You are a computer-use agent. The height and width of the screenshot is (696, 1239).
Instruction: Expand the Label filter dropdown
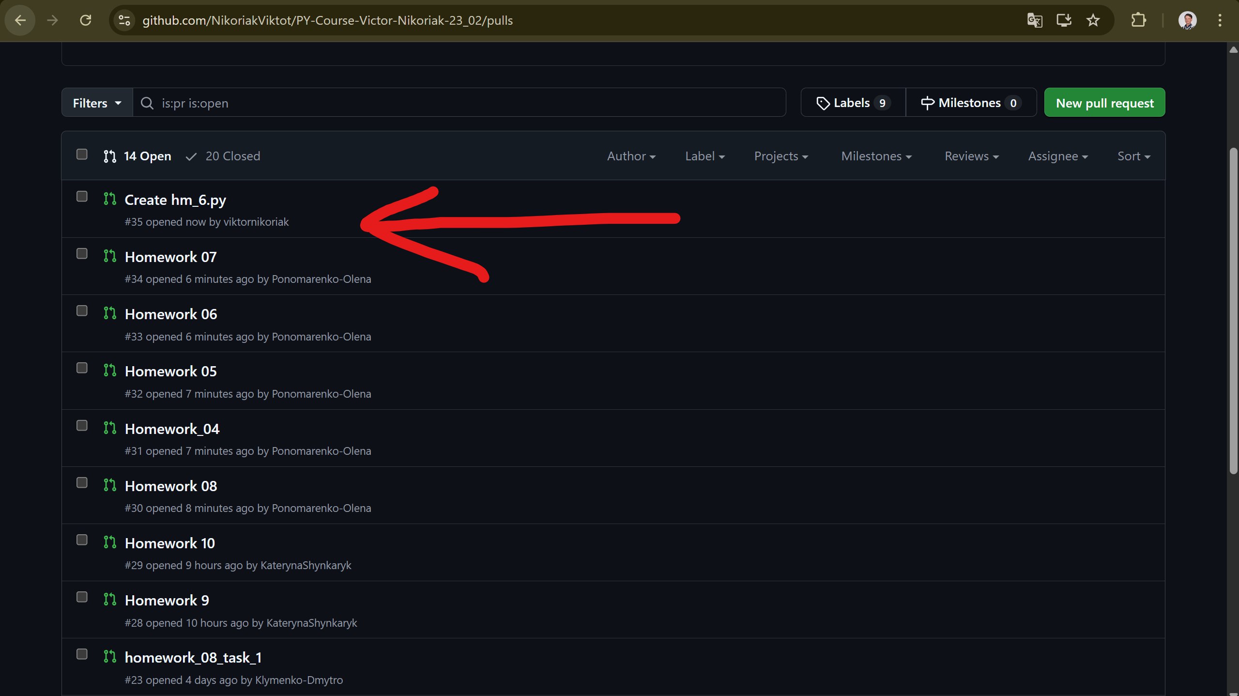pos(705,156)
